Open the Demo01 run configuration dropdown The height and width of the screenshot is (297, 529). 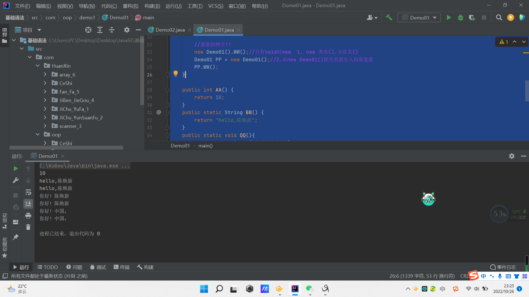pyautogui.click(x=419, y=18)
